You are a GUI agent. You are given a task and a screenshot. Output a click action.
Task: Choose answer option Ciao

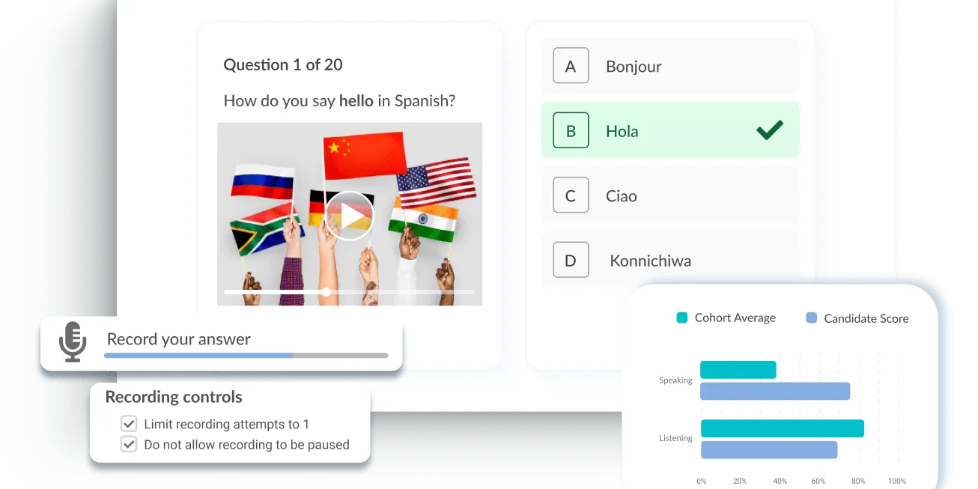[622, 196]
